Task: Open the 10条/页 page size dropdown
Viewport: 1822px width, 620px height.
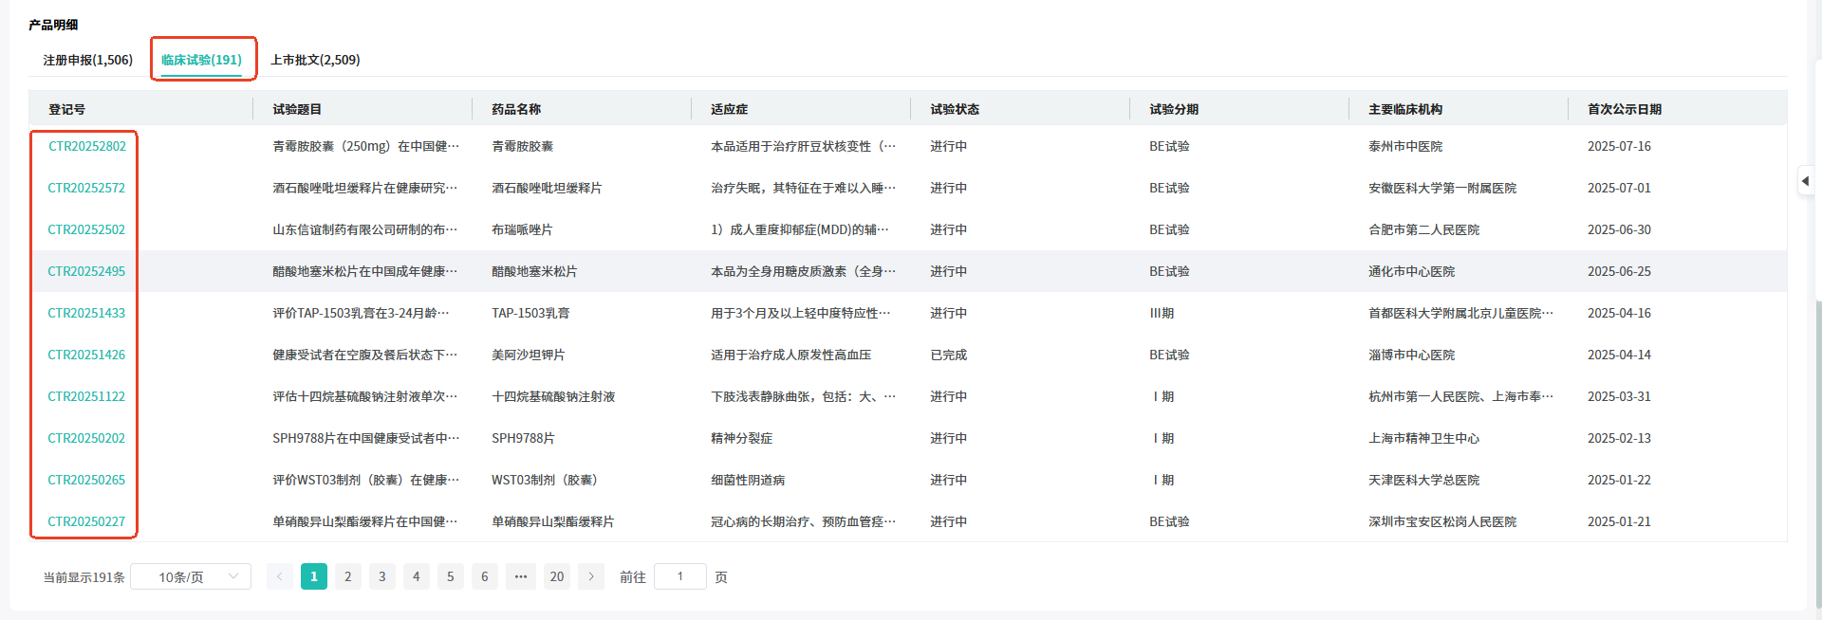Action: pos(191,576)
